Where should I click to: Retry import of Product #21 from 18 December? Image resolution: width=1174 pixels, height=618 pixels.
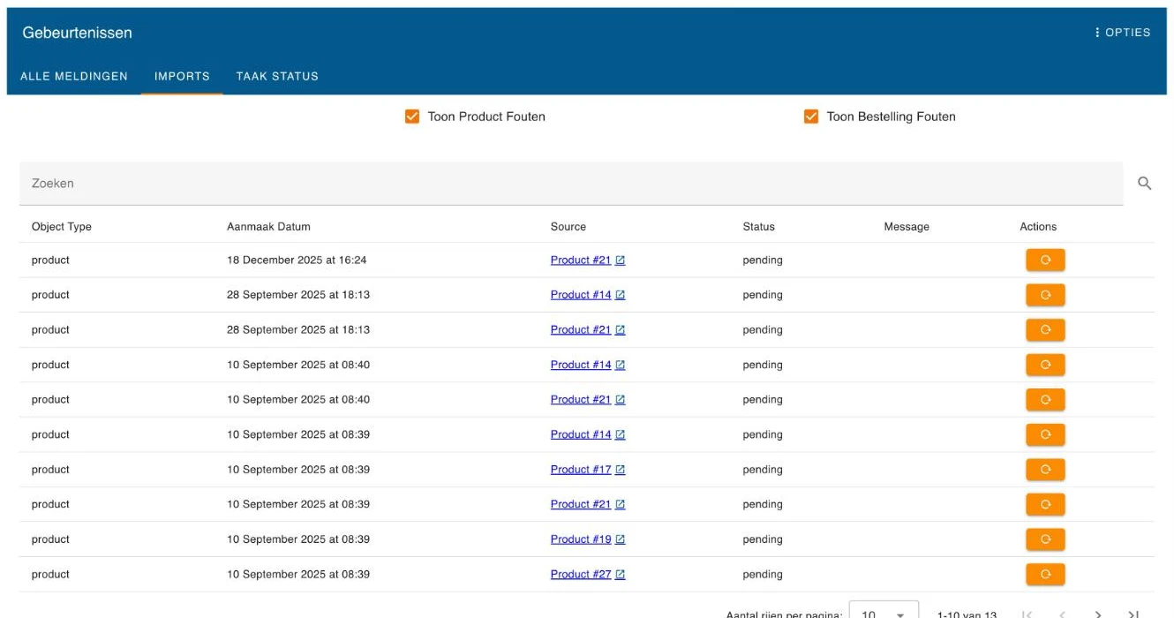pos(1045,260)
